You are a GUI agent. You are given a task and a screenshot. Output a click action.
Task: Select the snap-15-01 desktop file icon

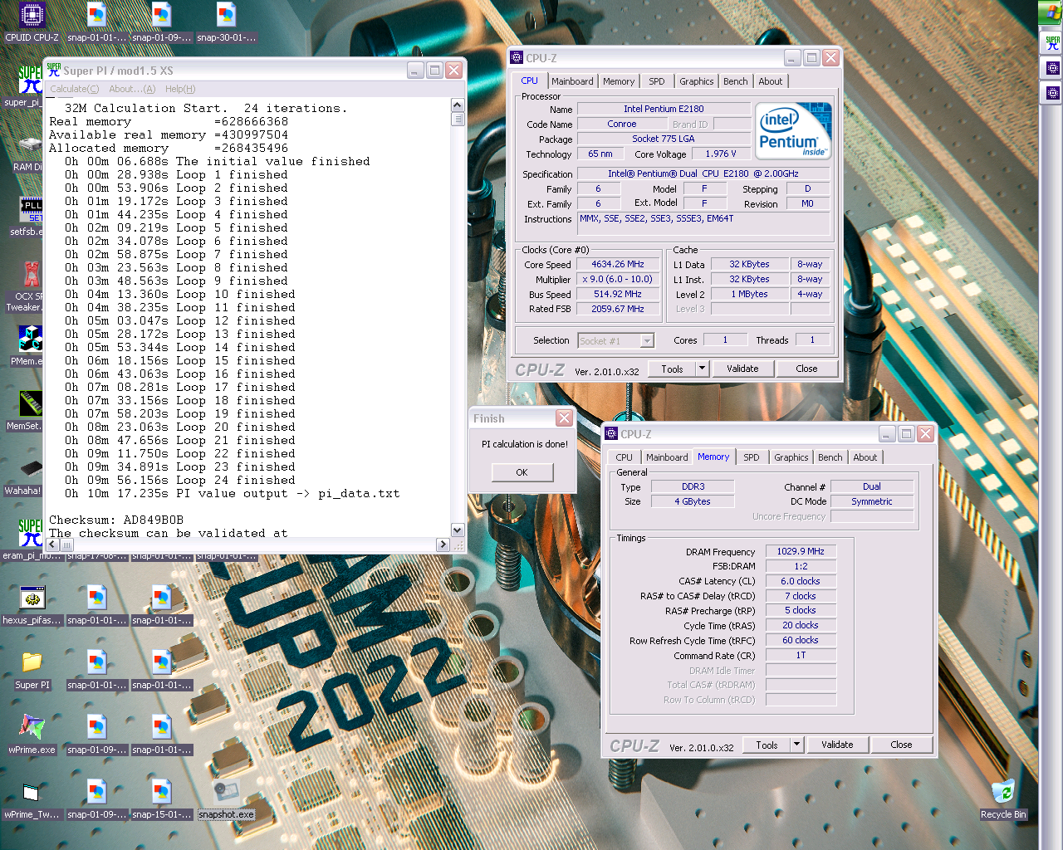coord(161,799)
